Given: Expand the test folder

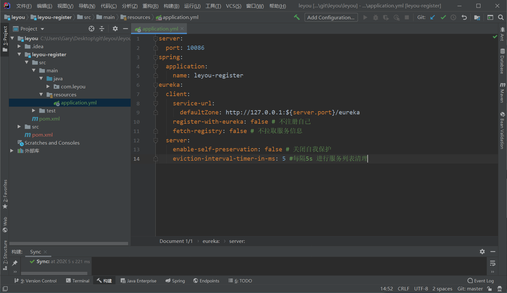Looking at the screenshot, I should [x=34, y=111].
